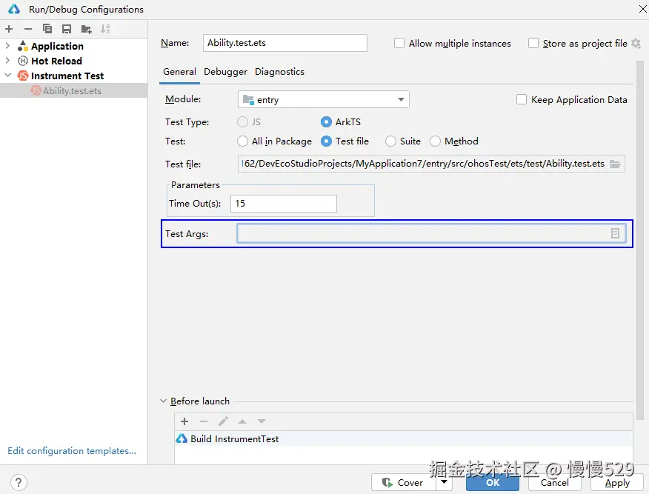Select the ArkTS test type

326,122
